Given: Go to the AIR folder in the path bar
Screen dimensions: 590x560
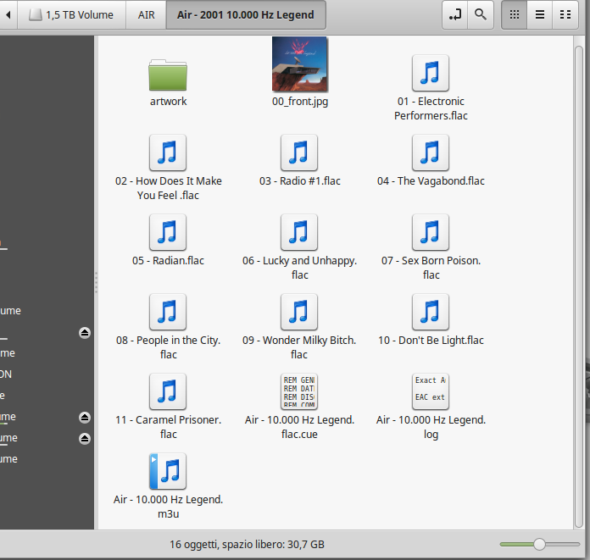Looking at the screenshot, I should 146,14.
